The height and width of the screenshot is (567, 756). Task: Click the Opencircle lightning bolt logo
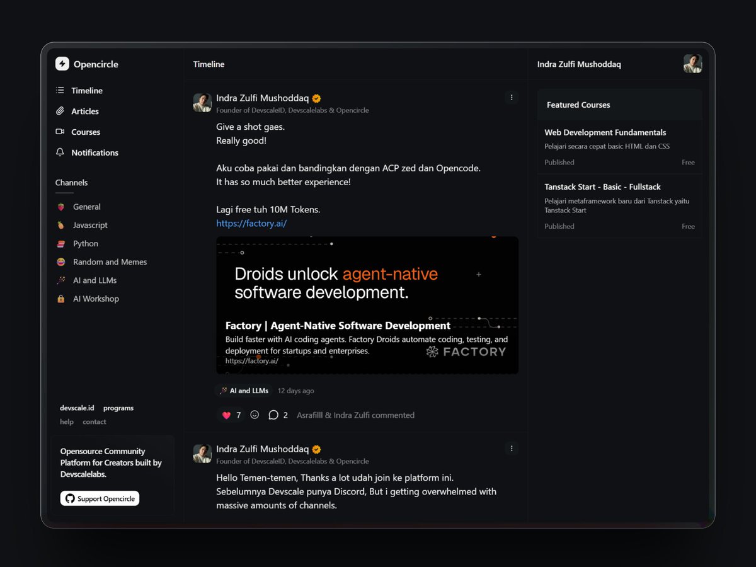point(62,64)
